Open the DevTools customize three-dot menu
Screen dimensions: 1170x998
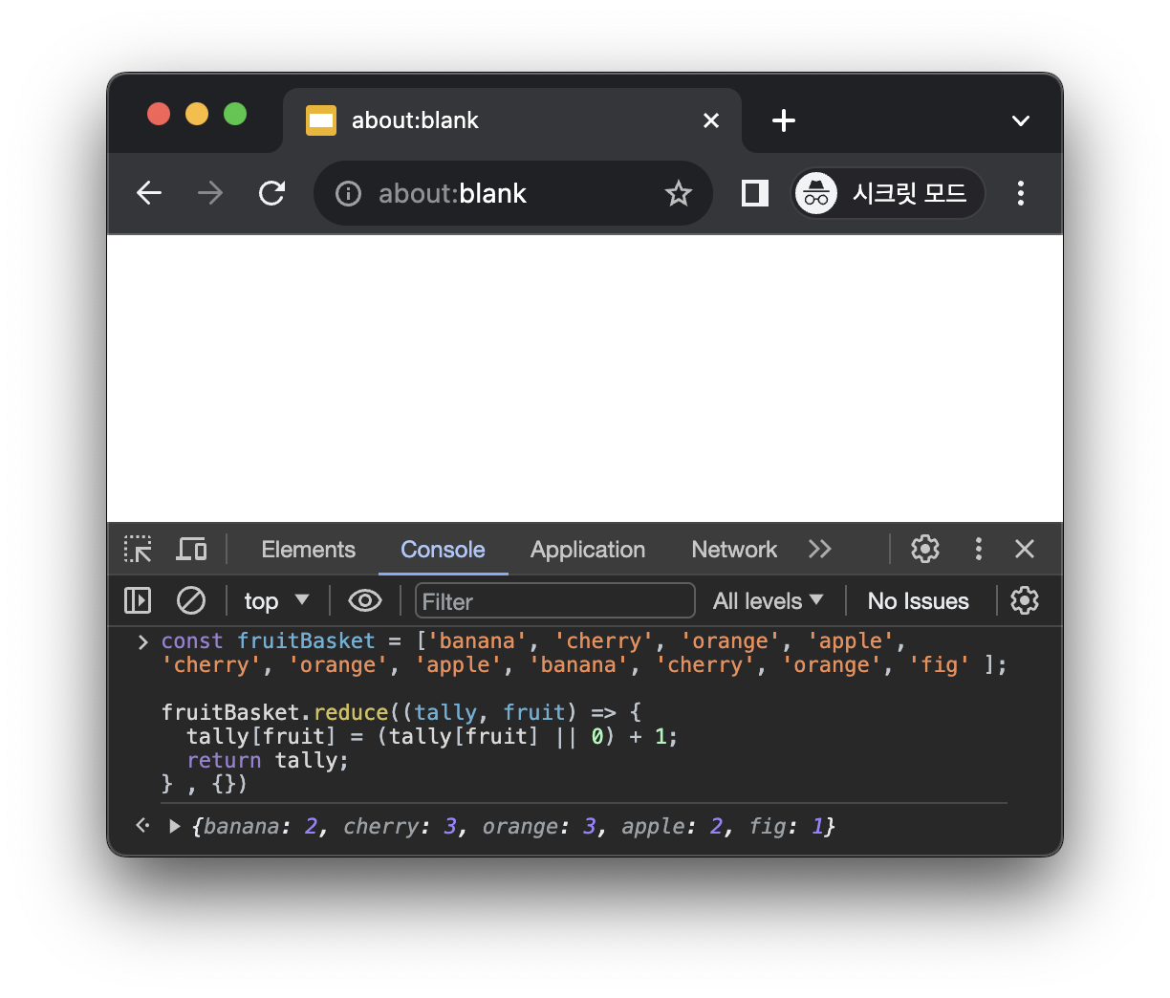978,549
